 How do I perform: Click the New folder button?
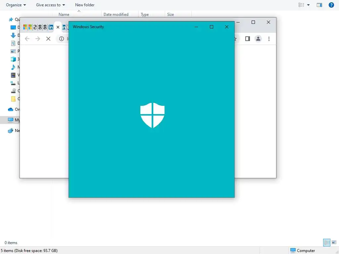pos(85,5)
